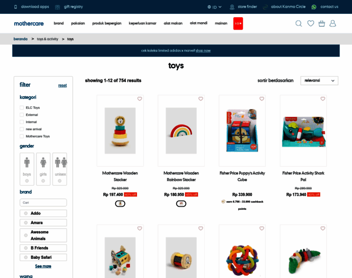Viewport: 352px width, 278px height.
Task: Select the Baby Safari brand radio
Action: [26, 257]
